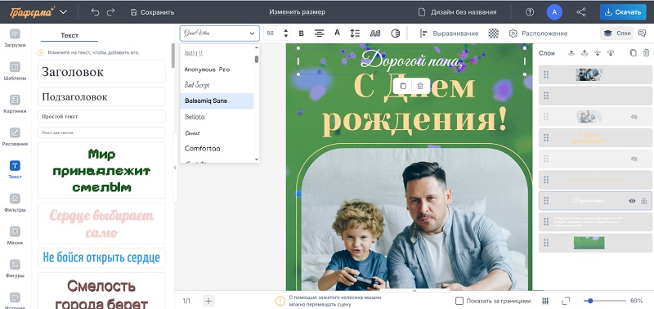Screen dimensions: 654x309
Task: Toggle Слои layers panel button
Action: click(617, 34)
